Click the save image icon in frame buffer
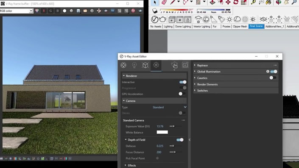The height and width of the screenshot is (168, 299). [x=78, y=11]
